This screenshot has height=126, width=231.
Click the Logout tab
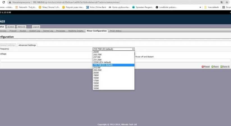pos(36,27)
